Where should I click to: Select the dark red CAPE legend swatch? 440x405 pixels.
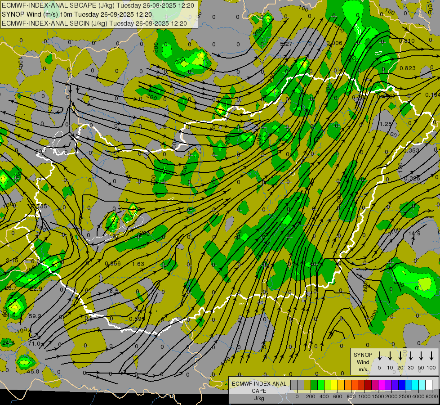click(x=368, y=385)
